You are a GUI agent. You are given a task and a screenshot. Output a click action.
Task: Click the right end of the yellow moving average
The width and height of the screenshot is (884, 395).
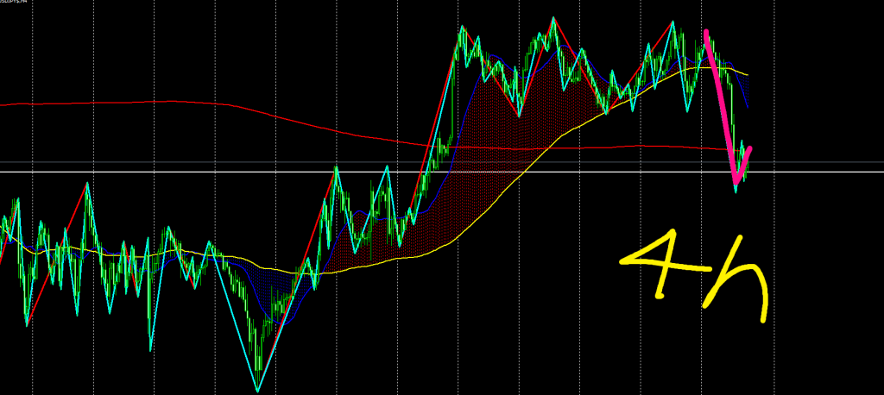click(747, 74)
